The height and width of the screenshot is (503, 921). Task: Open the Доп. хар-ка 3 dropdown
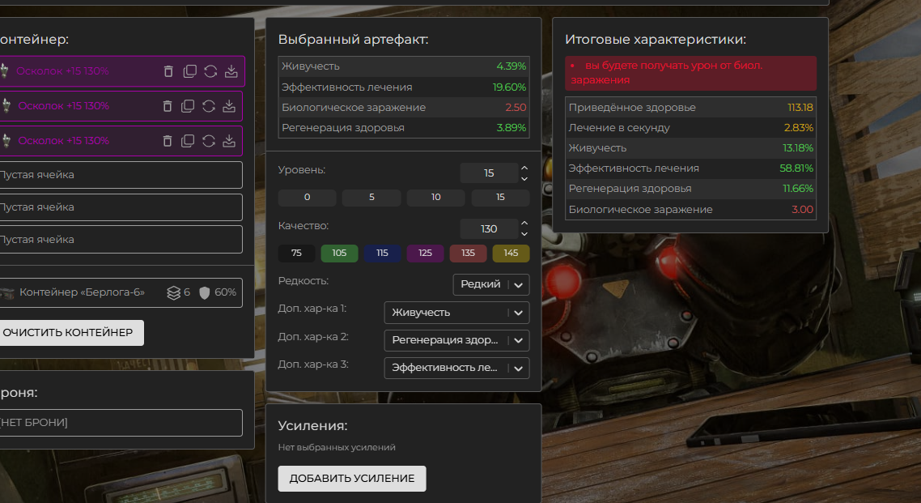tap(456, 368)
